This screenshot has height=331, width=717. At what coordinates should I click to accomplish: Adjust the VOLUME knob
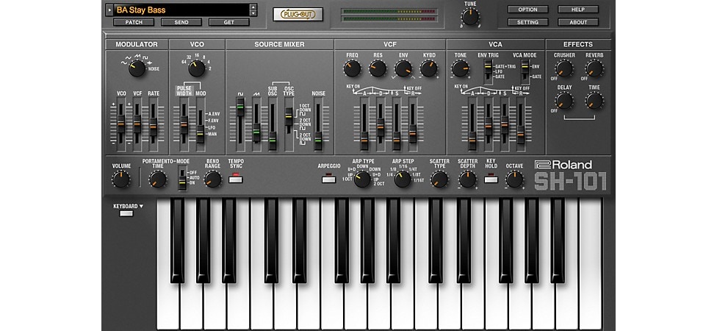(x=121, y=179)
